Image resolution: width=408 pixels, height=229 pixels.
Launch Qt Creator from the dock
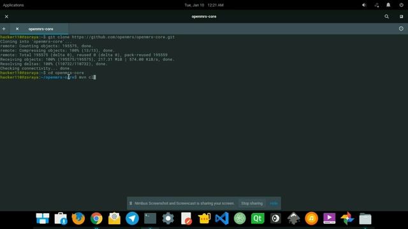(x=258, y=218)
